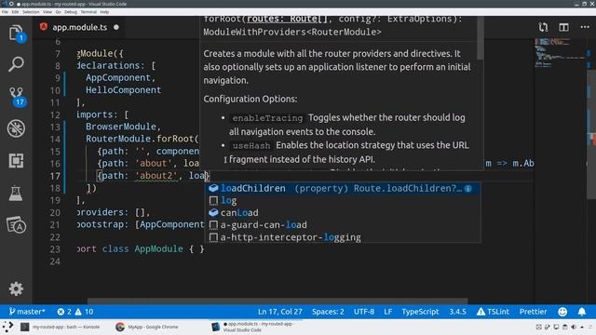This screenshot has width=596, height=335.
Task: Click the 'about2' path string
Action: coord(156,176)
